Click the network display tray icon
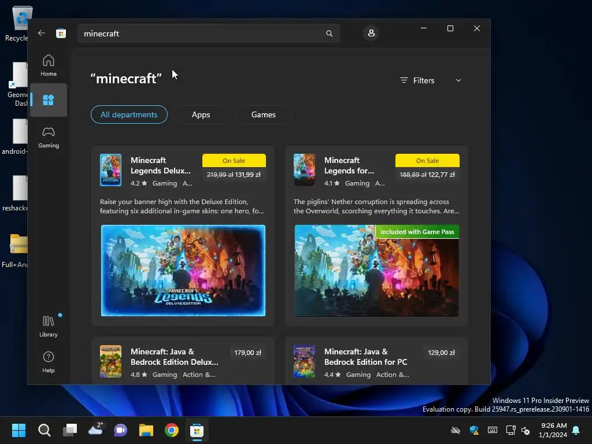 point(510,430)
